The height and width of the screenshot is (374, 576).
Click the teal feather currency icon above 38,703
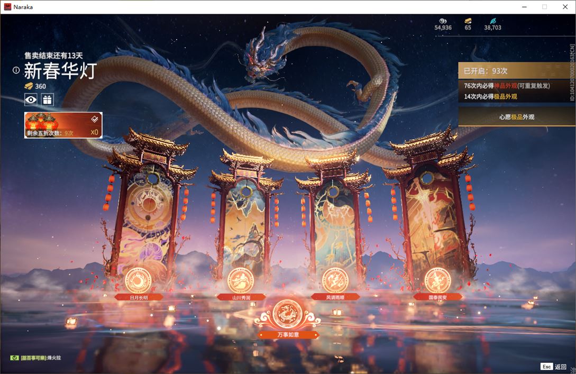tap(492, 21)
